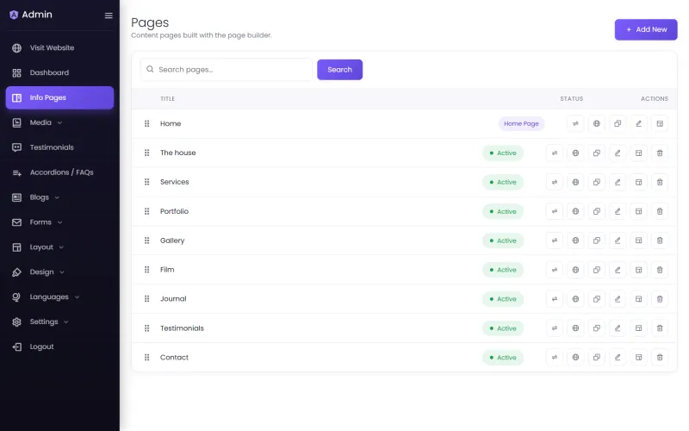This screenshot has width=689, height=431.
Task: Delete the Portfolio page
Action: pos(660,211)
